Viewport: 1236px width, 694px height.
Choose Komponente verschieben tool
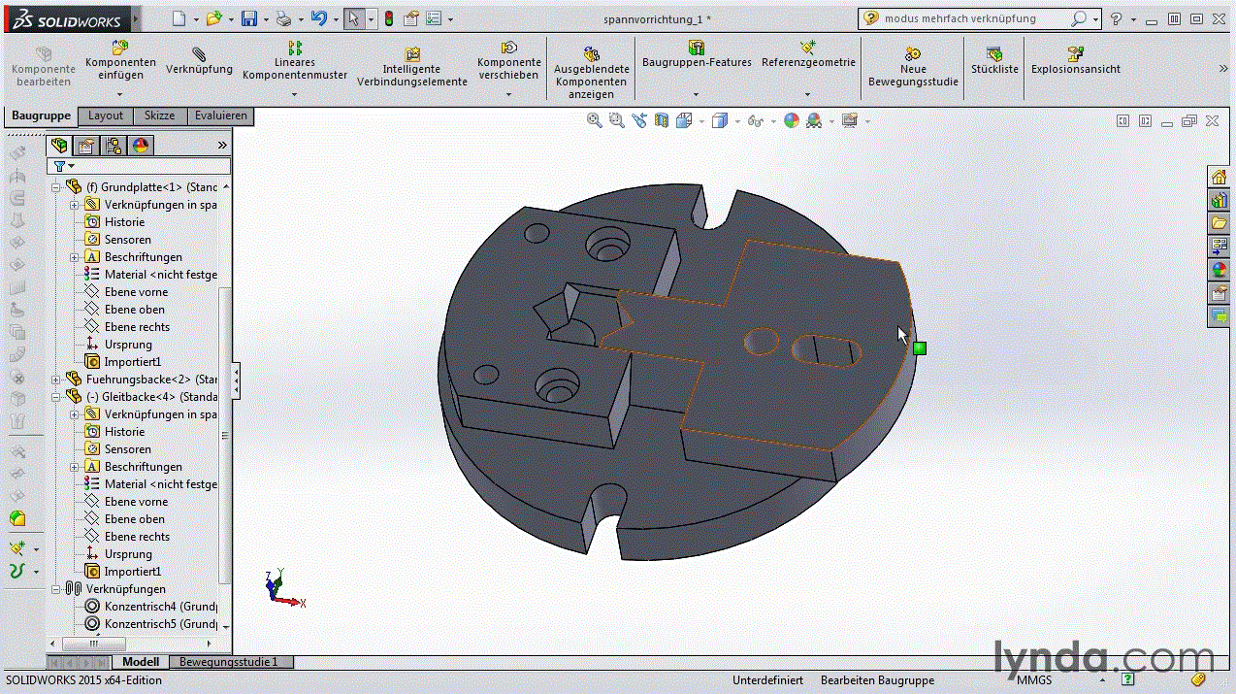click(509, 60)
